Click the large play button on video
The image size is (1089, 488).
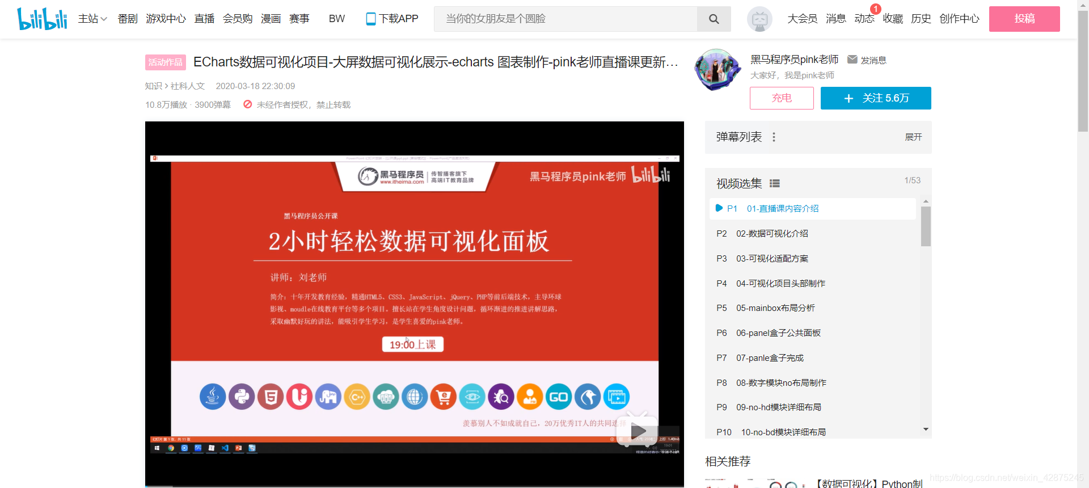coord(638,431)
